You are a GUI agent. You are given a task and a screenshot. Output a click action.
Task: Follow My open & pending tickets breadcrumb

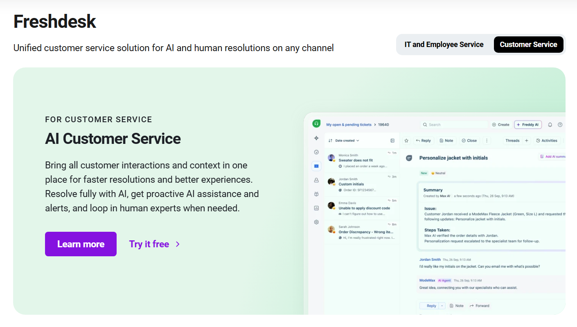click(x=349, y=125)
